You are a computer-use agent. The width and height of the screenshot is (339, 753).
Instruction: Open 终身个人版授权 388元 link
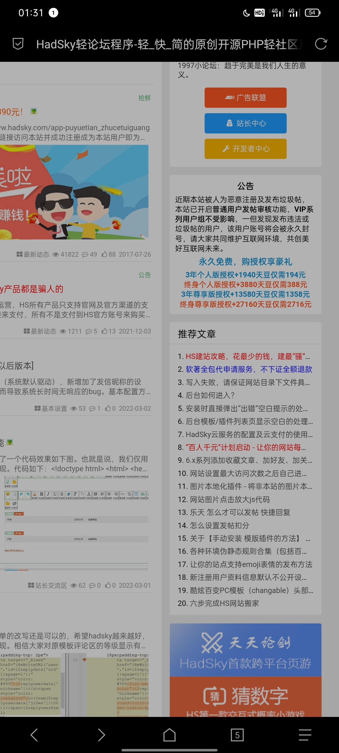tap(245, 285)
